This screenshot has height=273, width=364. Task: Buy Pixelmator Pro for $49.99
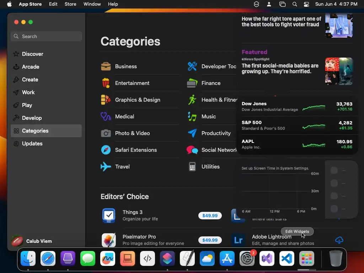[210, 240]
